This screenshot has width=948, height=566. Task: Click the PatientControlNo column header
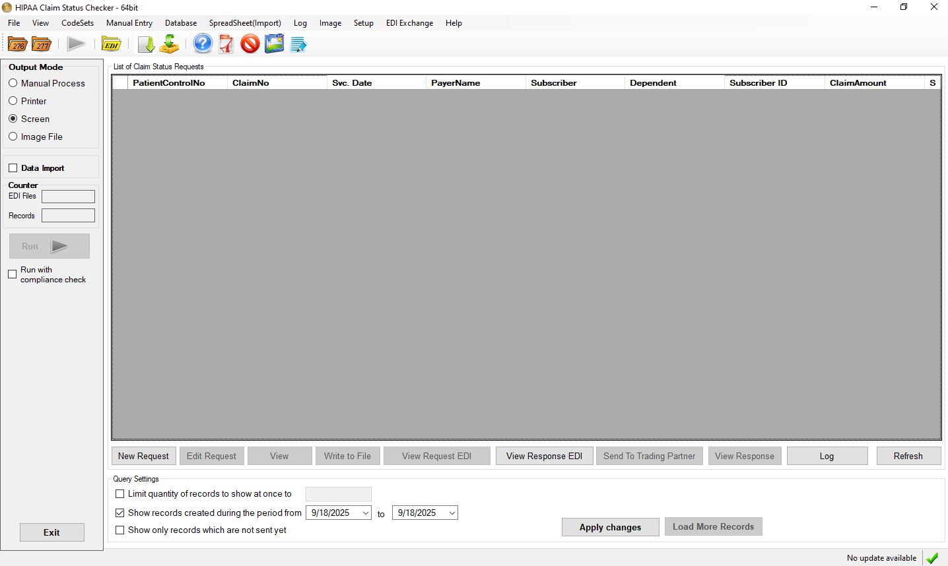178,82
